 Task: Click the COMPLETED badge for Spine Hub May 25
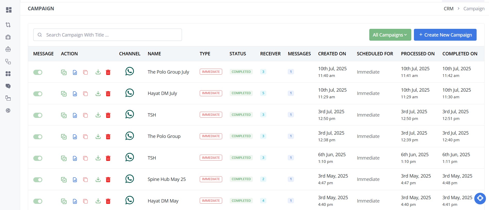(x=241, y=179)
